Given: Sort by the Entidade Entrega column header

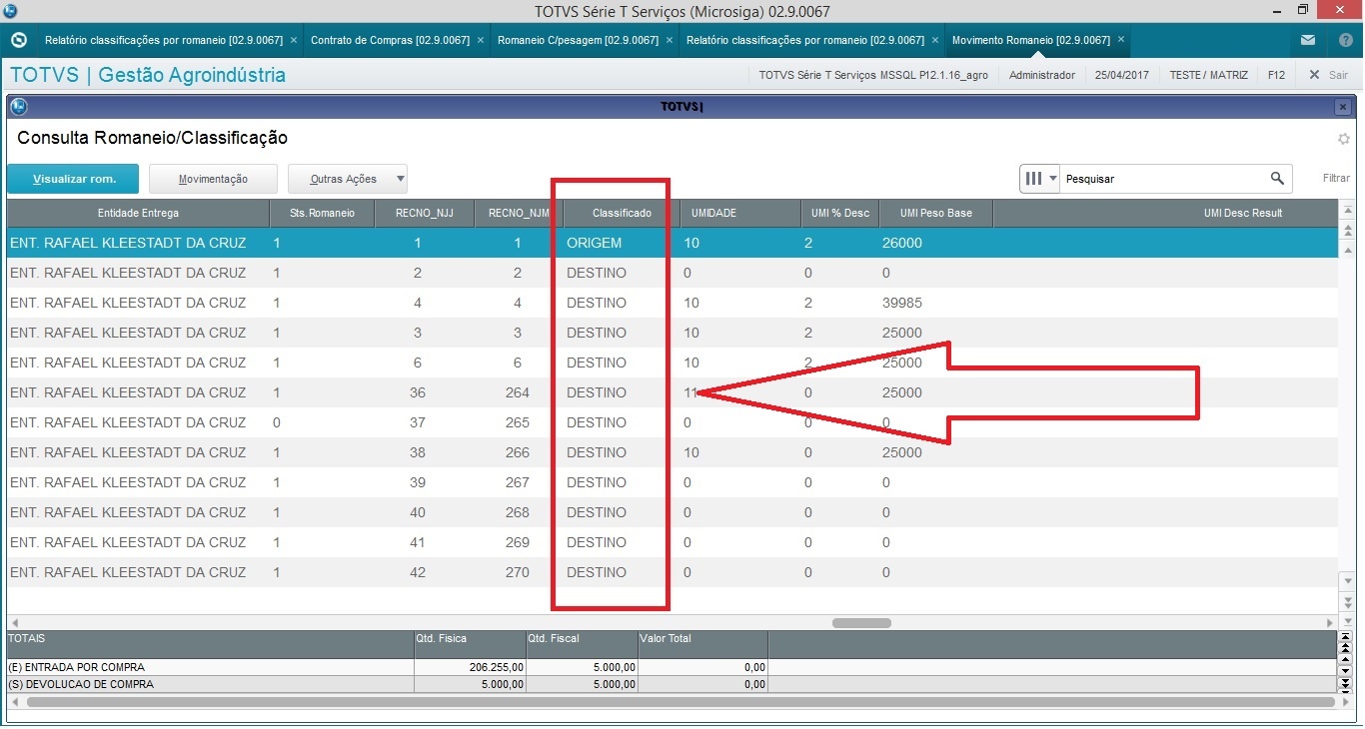Looking at the screenshot, I should click(138, 213).
